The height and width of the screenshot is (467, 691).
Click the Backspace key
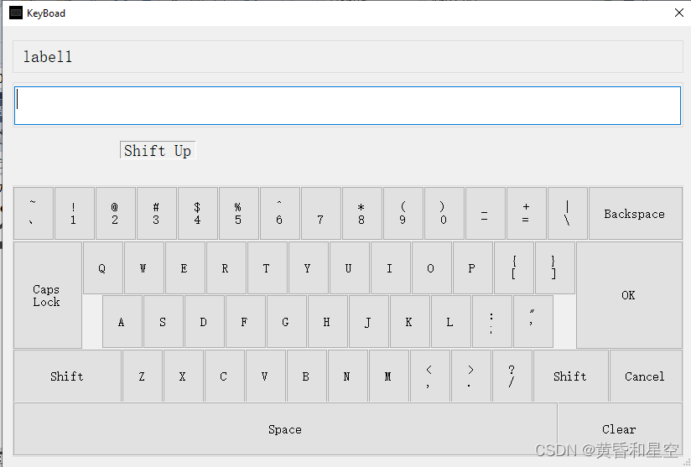[x=635, y=213]
